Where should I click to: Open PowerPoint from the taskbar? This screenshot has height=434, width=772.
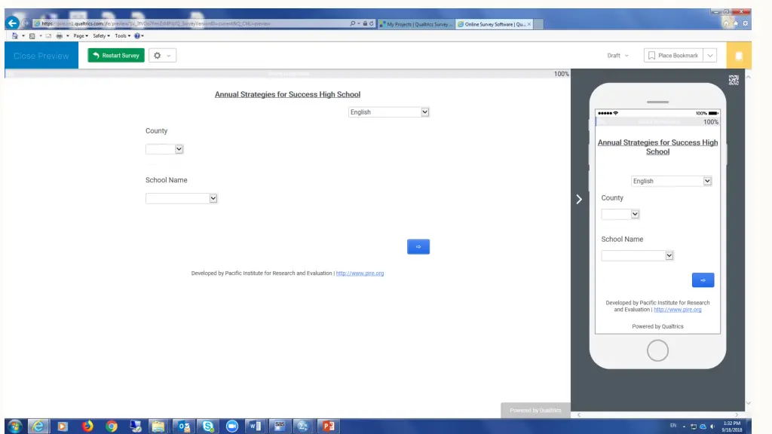pos(327,426)
